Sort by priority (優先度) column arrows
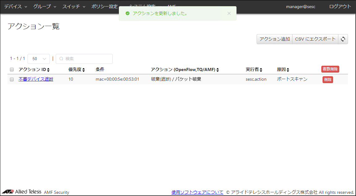The width and height of the screenshot is (356, 196). click(84, 70)
